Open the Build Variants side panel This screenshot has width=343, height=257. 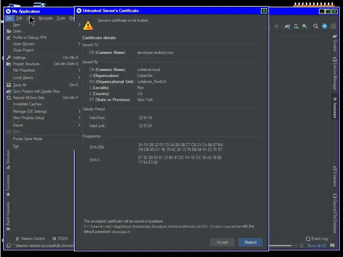pos(8,216)
